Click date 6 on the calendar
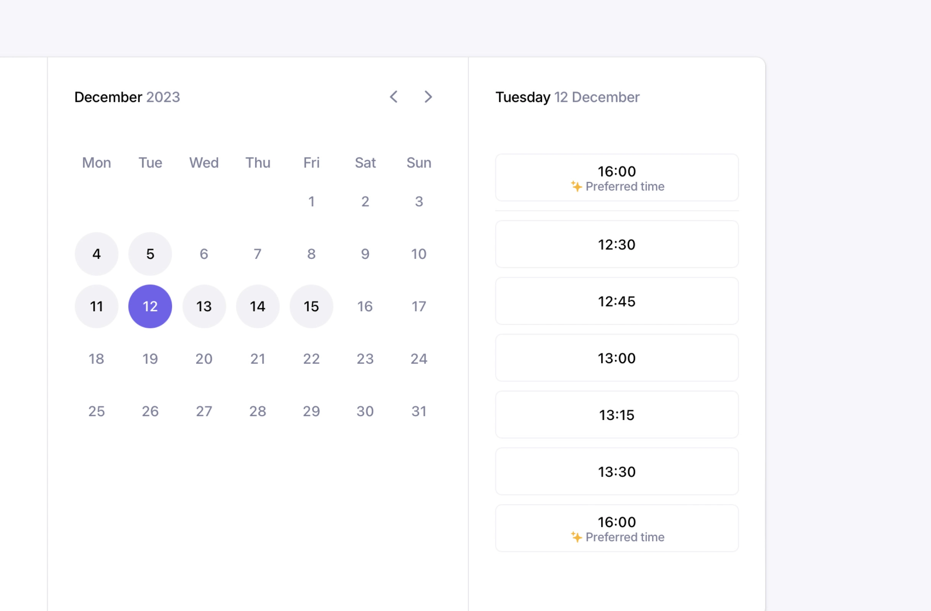This screenshot has width=931, height=611. [204, 254]
